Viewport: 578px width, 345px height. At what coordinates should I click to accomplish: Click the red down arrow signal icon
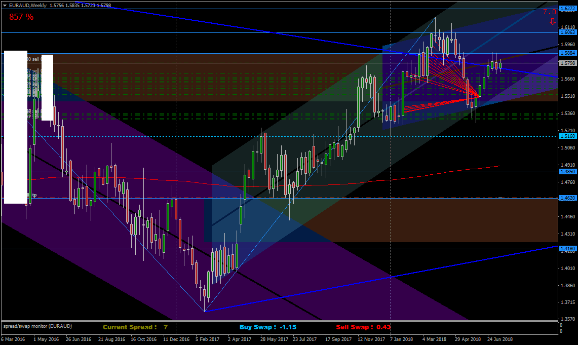point(552,22)
